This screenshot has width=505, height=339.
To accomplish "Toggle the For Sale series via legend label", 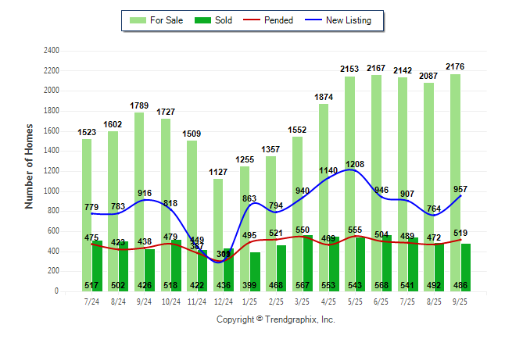I will (x=165, y=20).
